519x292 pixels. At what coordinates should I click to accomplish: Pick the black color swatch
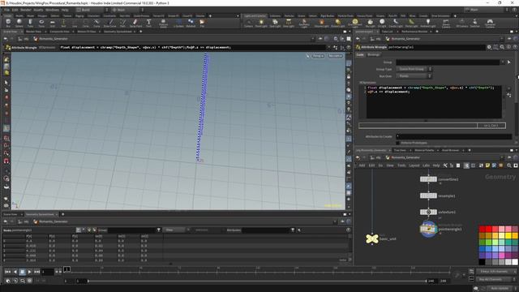point(482,262)
